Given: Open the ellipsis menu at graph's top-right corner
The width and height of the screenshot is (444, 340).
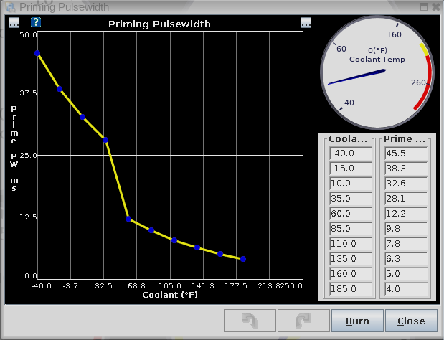Looking at the screenshot, I should (x=306, y=22).
